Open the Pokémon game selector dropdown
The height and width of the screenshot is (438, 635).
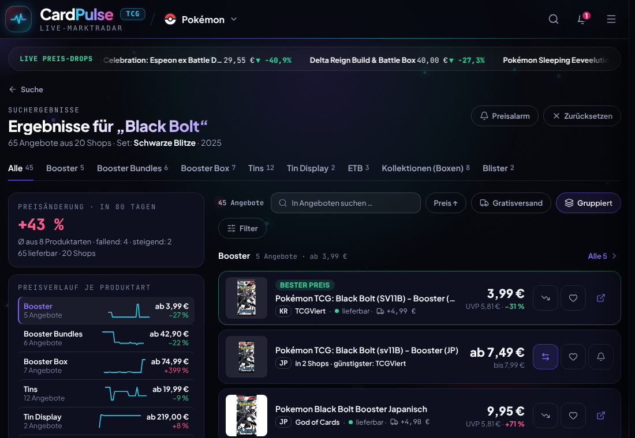(200, 20)
